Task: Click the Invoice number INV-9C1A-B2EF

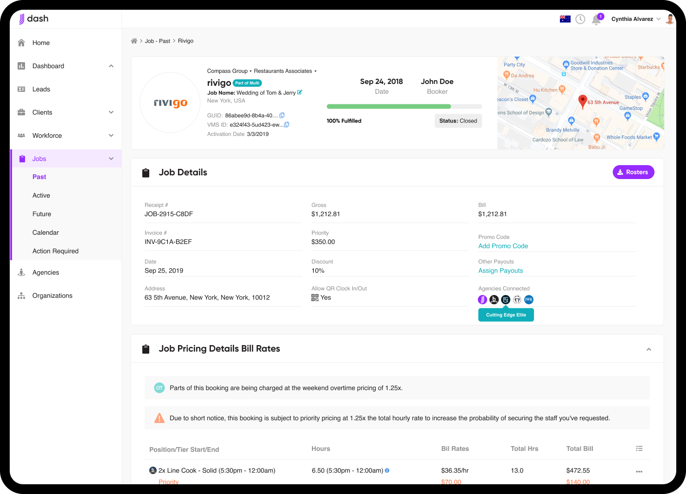Action: click(168, 242)
